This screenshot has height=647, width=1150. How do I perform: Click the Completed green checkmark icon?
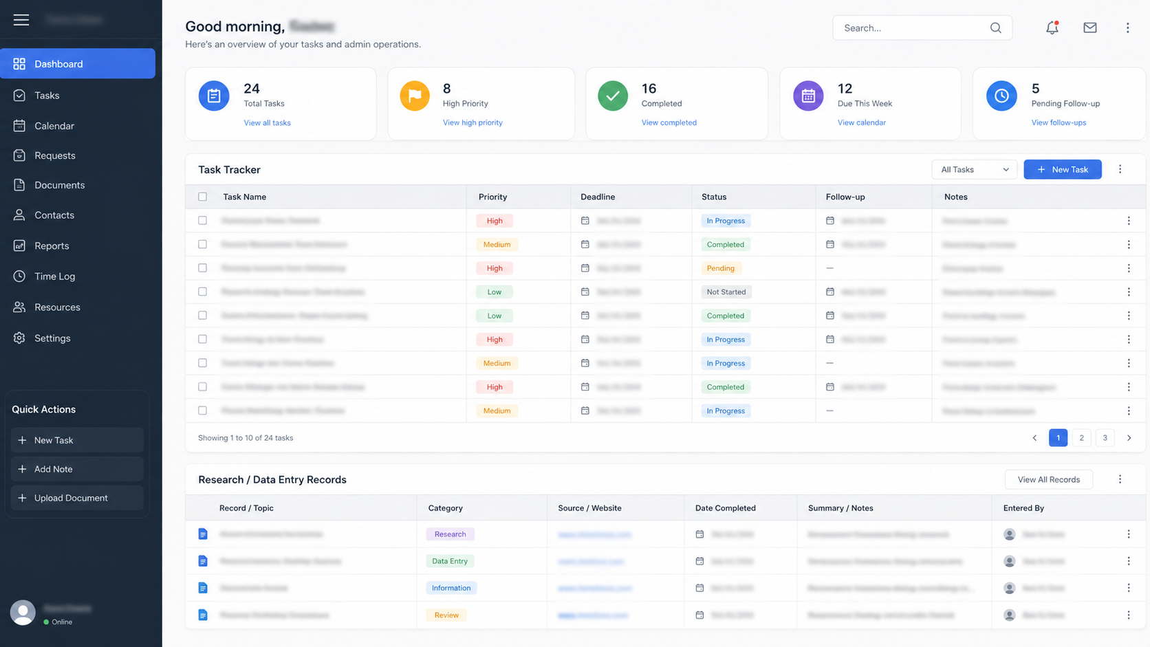(613, 96)
